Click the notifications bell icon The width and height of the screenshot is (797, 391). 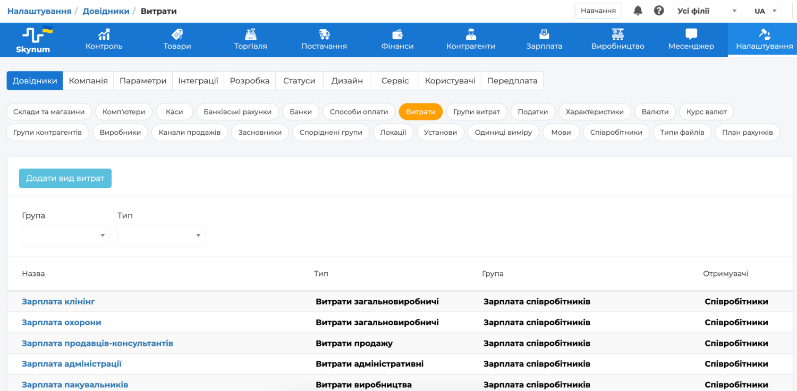tap(638, 11)
